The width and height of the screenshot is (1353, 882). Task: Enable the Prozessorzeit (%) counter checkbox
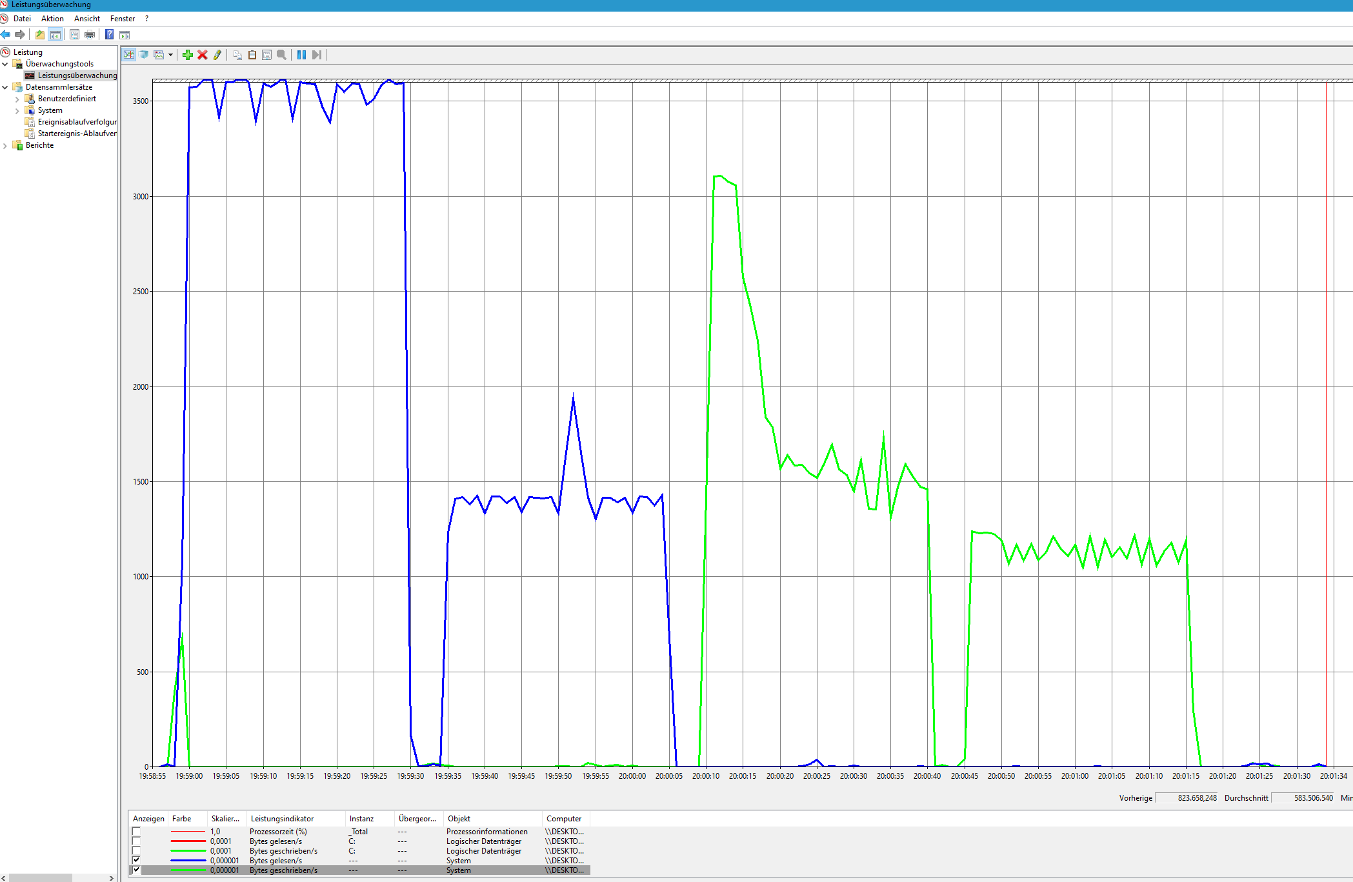[x=136, y=831]
